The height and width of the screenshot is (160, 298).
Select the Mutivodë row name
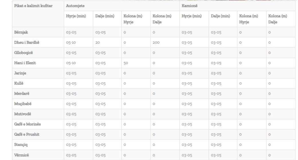coord(23,114)
